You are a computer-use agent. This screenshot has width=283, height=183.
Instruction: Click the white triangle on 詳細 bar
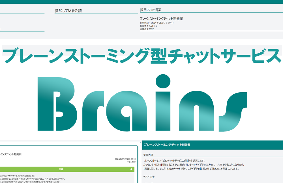click(x=131, y=169)
